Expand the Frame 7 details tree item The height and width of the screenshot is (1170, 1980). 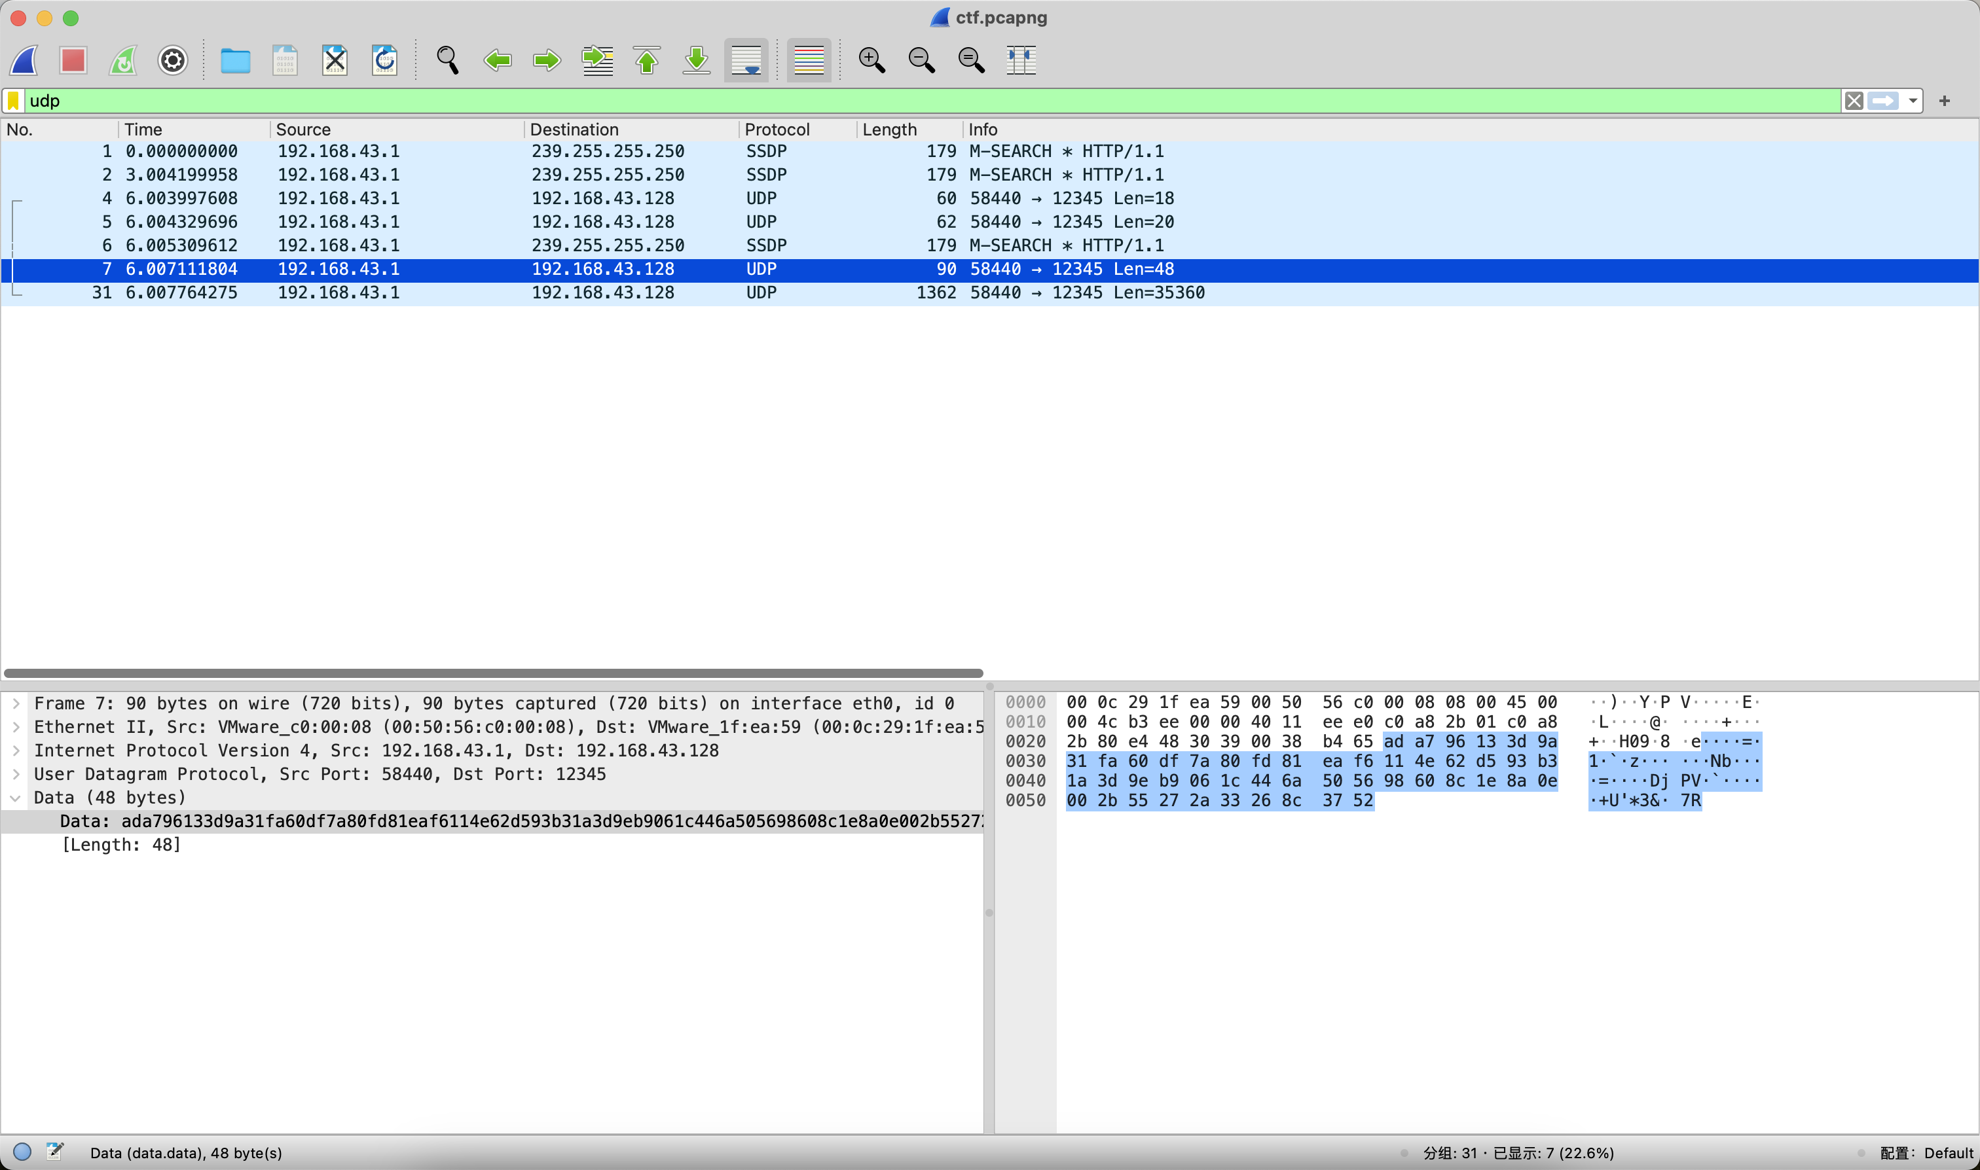point(17,703)
